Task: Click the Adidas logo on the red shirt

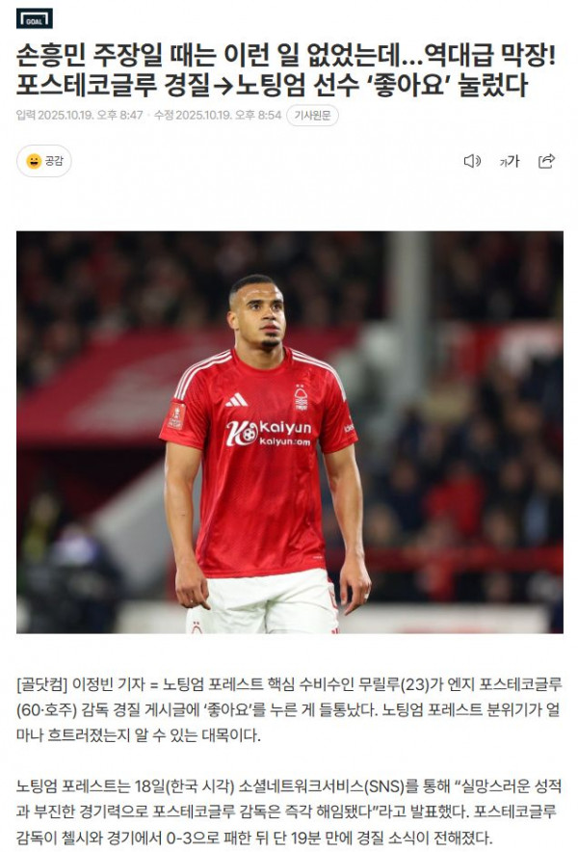Action: click(236, 401)
